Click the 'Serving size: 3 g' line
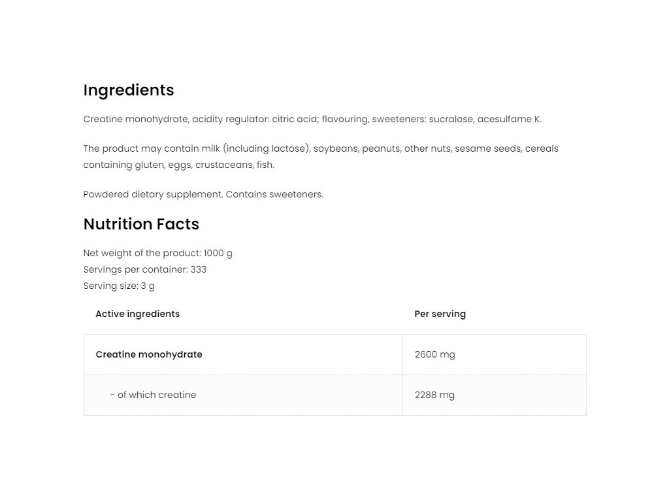This screenshot has width=669, height=502. [x=119, y=286]
